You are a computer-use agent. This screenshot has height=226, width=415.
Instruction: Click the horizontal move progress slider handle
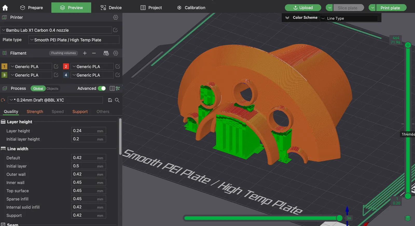[x=339, y=218]
